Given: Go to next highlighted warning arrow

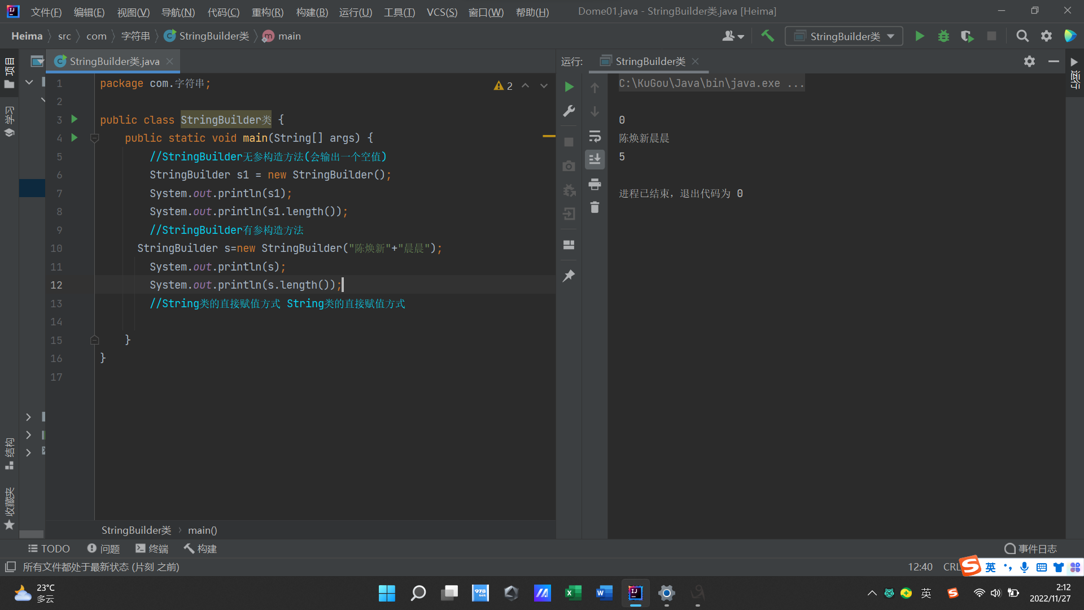Looking at the screenshot, I should pyautogui.click(x=544, y=86).
